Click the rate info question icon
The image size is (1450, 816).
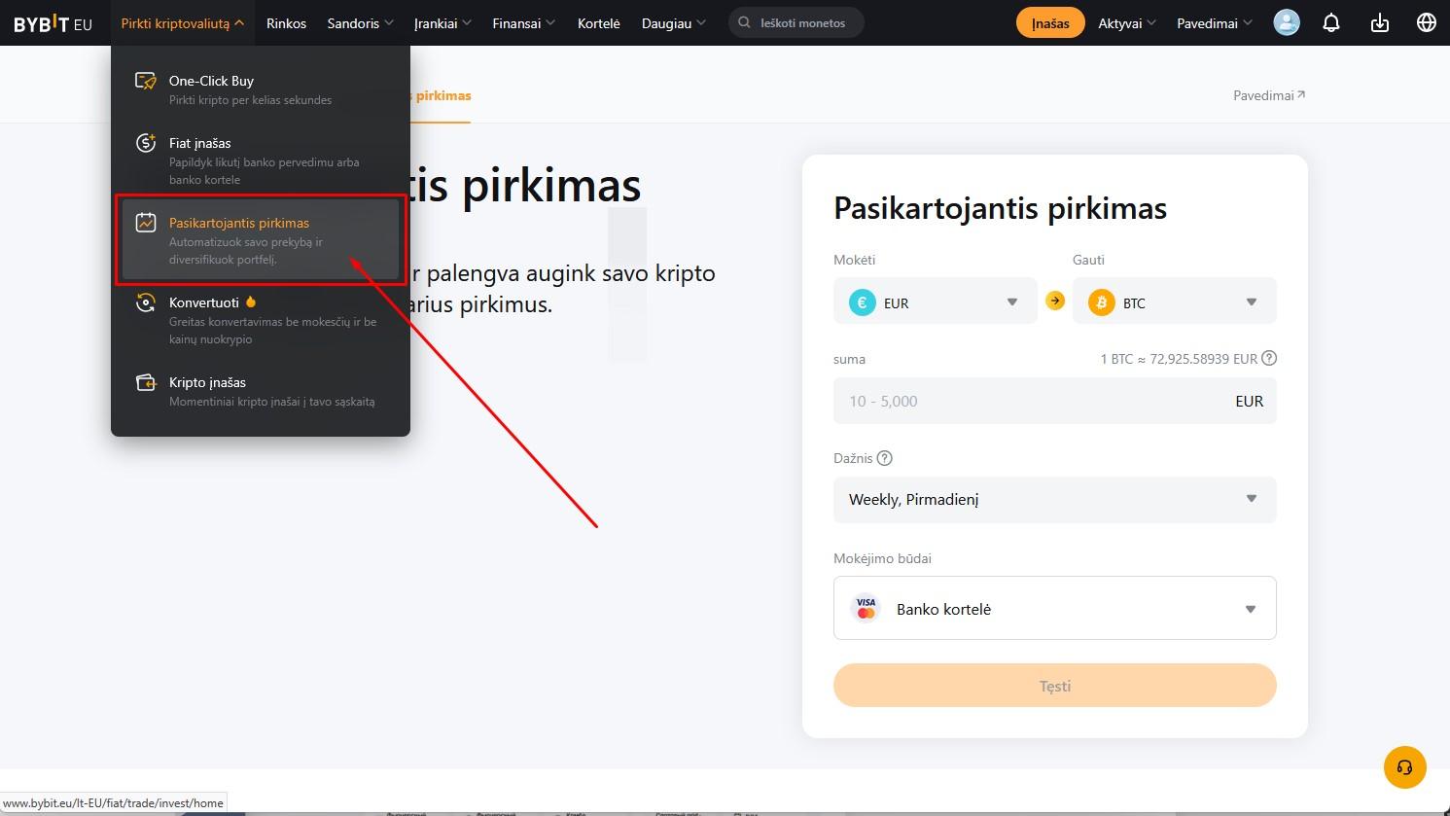pyautogui.click(x=1268, y=358)
